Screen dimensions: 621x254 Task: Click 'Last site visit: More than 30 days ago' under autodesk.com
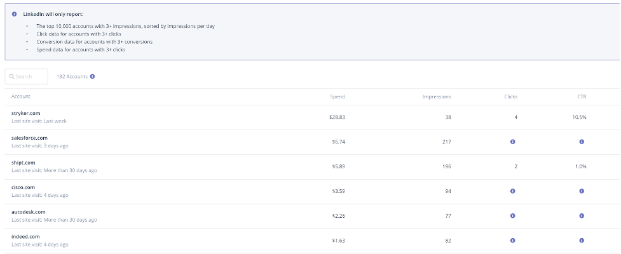click(54, 220)
